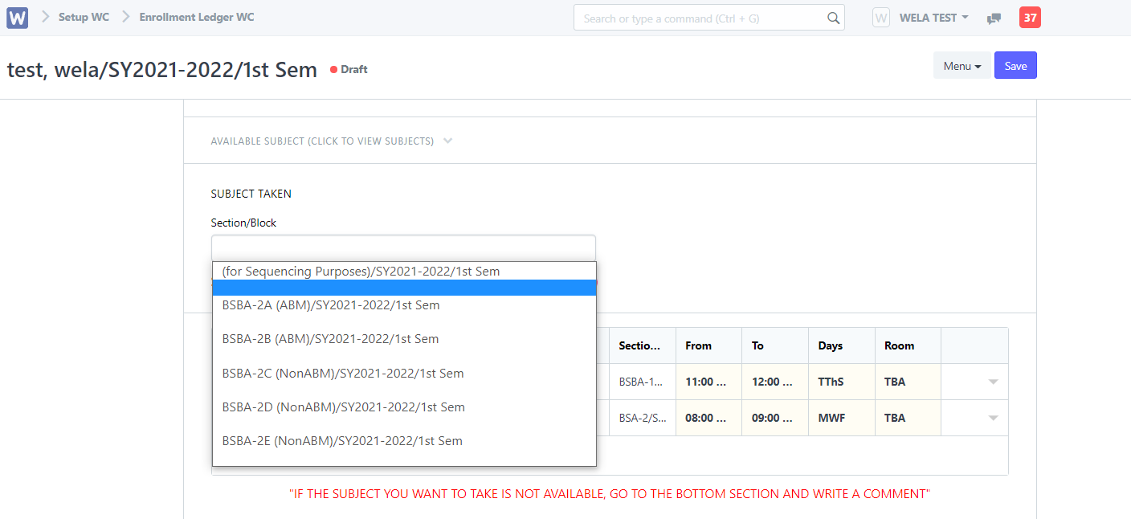Open row actions for the BSBA-1 schedule row

[x=993, y=381]
